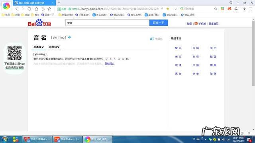Open the 发布 bookmarks folder
Screen dimensions: 255x143
(x=35, y=15)
